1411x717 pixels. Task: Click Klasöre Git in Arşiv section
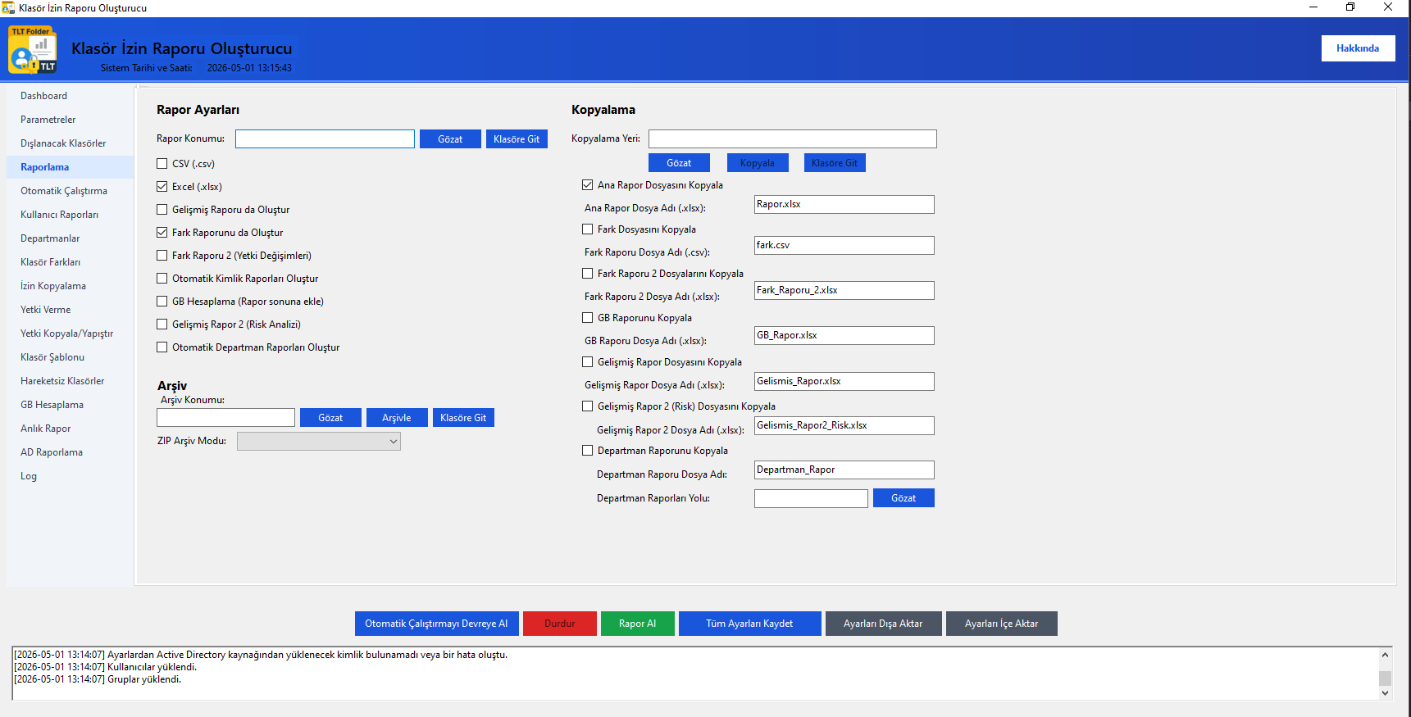click(x=463, y=418)
